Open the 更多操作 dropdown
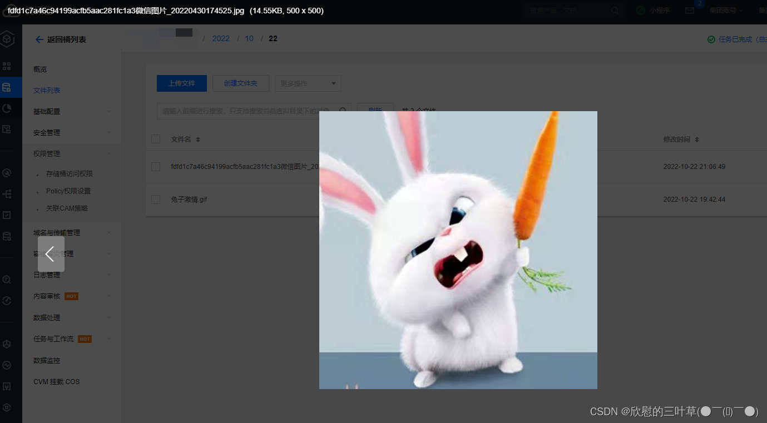This screenshot has height=423, width=767. click(x=308, y=83)
